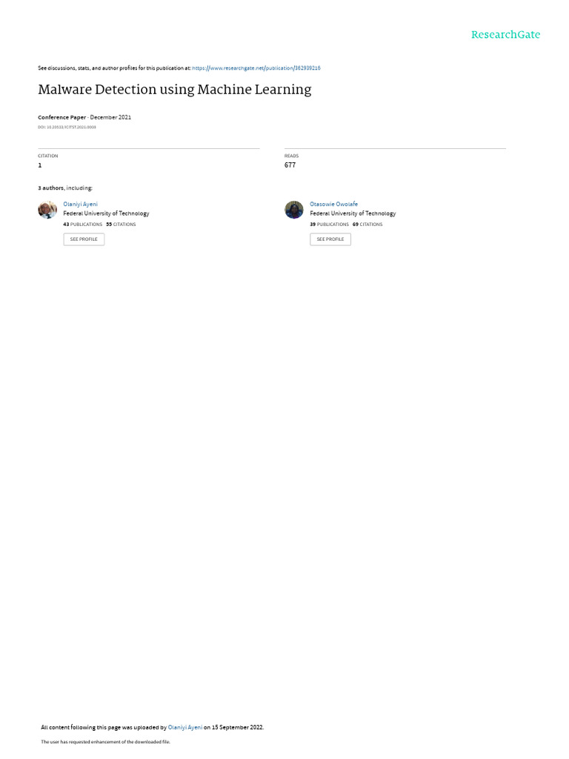Click the 677 reads count
This screenshot has width=569, height=759.
(x=290, y=165)
